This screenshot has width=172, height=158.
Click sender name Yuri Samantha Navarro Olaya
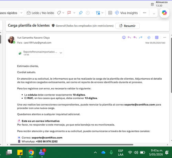click(x=33, y=38)
